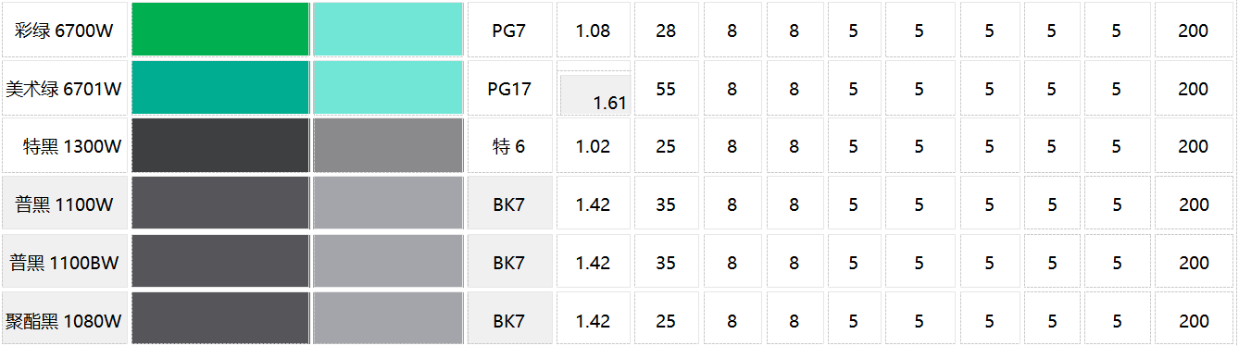The width and height of the screenshot is (1239, 346).
Task: Click the 1.61 density value cell
Action: [x=595, y=94]
